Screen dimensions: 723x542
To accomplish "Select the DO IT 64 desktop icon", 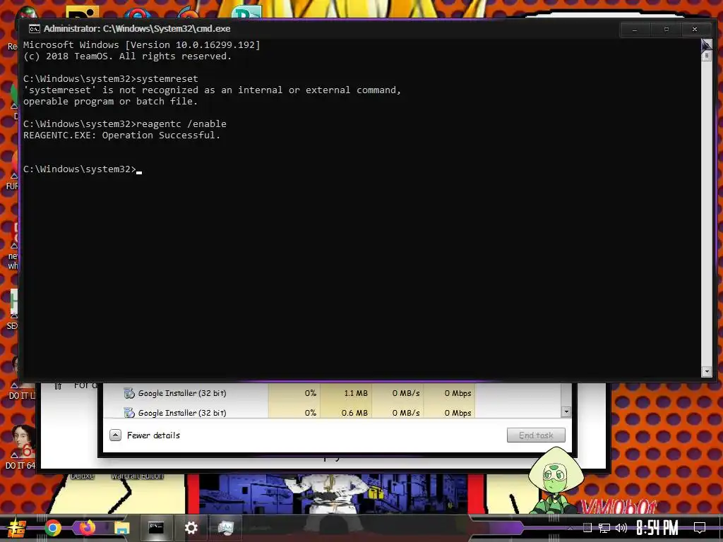I will click(x=20, y=447).
